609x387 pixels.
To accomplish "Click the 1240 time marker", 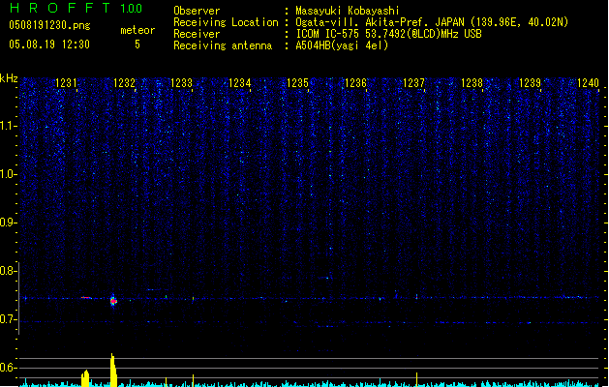I will point(588,83).
